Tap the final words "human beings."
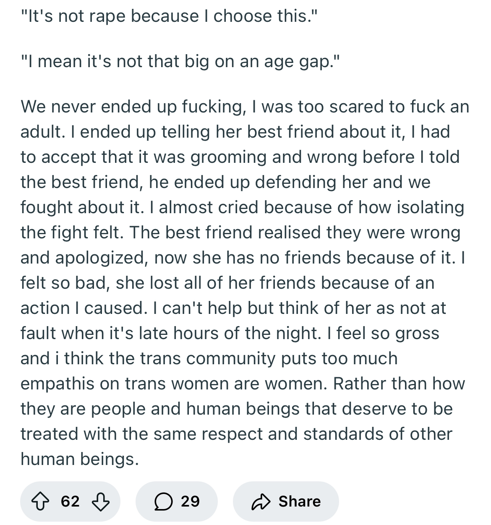 (79, 459)
